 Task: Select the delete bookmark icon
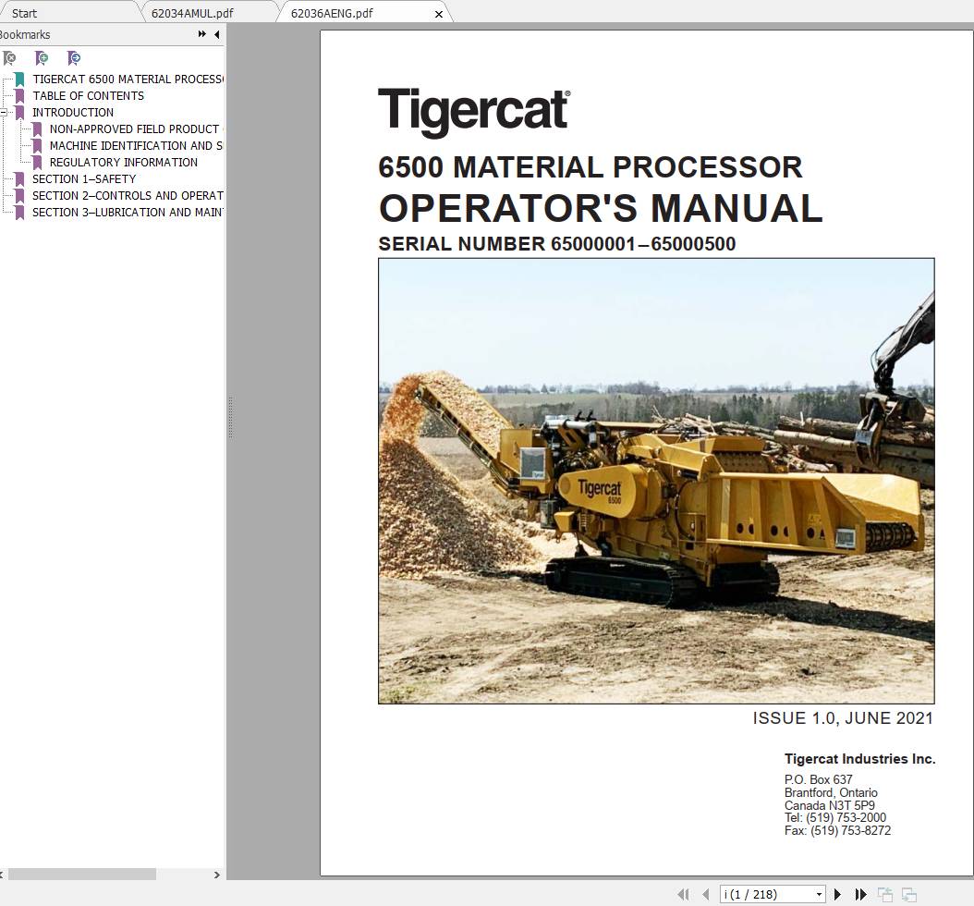[9, 57]
